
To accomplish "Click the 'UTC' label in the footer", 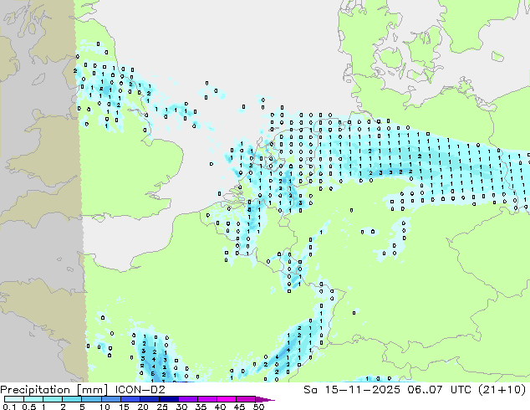I will [461, 390].
